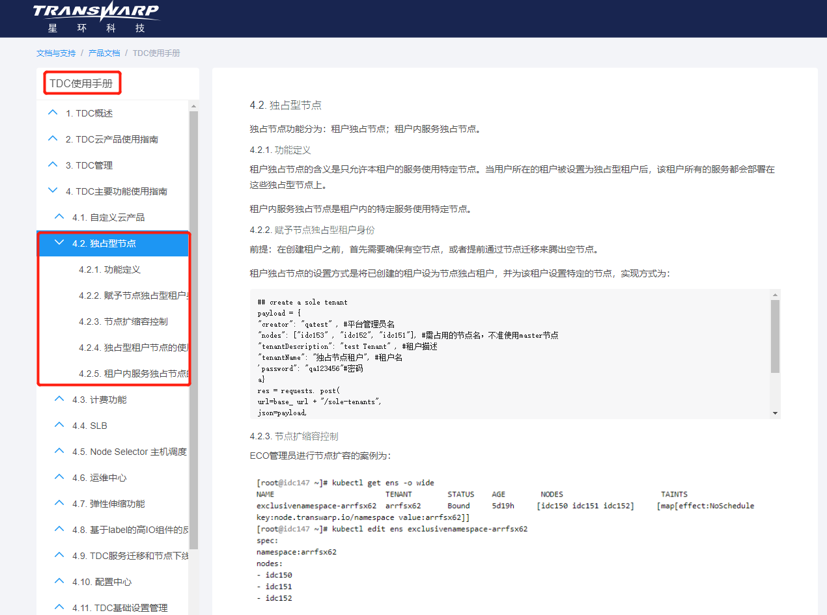Viewport: 827px width, 615px height.
Task: Click the sidebar scrollbar thumb
Action: coord(193,331)
